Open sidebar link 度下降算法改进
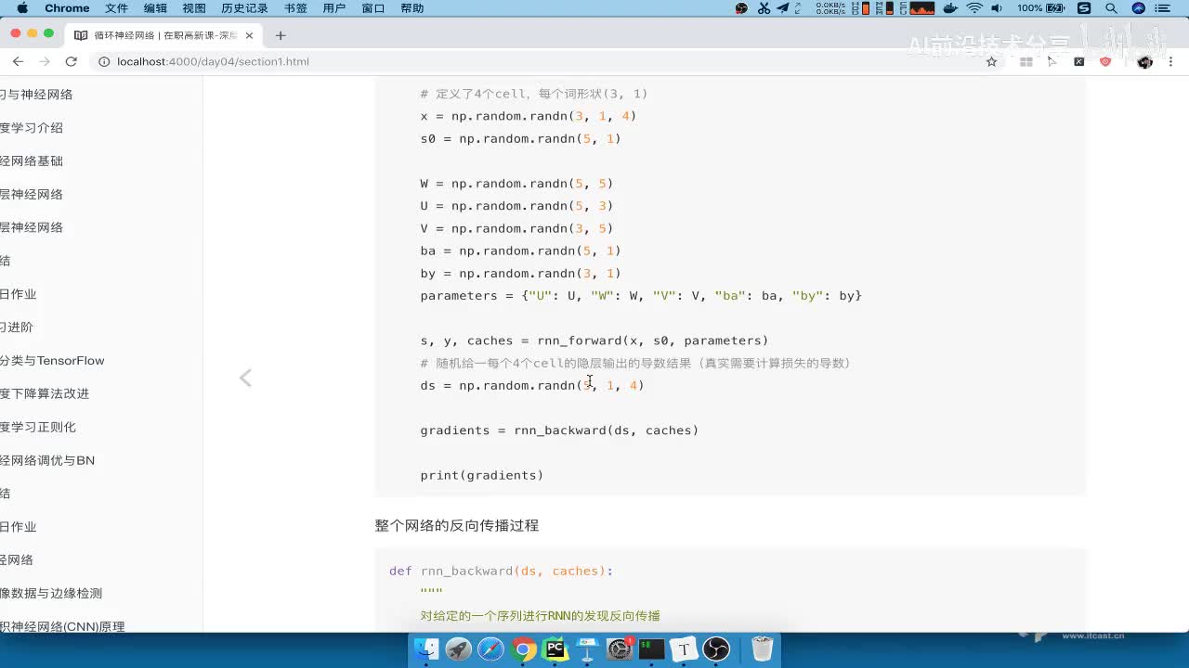Viewport: 1189px width, 668px height. click(x=45, y=393)
